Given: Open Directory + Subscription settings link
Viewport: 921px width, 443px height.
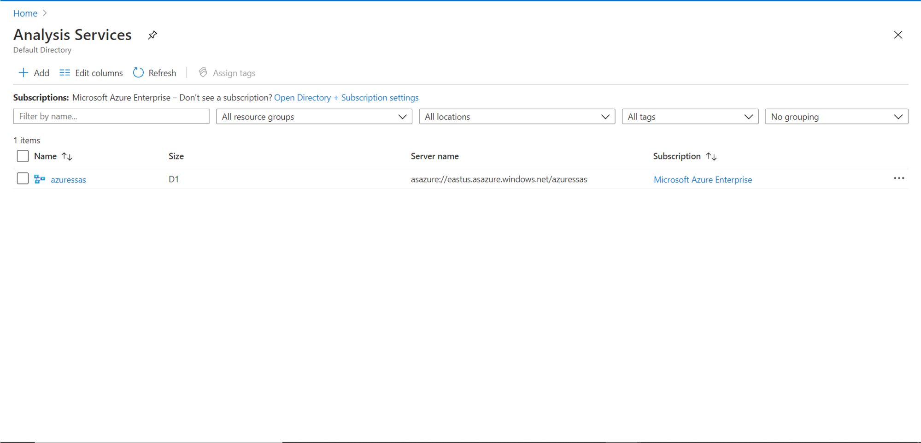Looking at the screenshot, I should pos(346,98).
